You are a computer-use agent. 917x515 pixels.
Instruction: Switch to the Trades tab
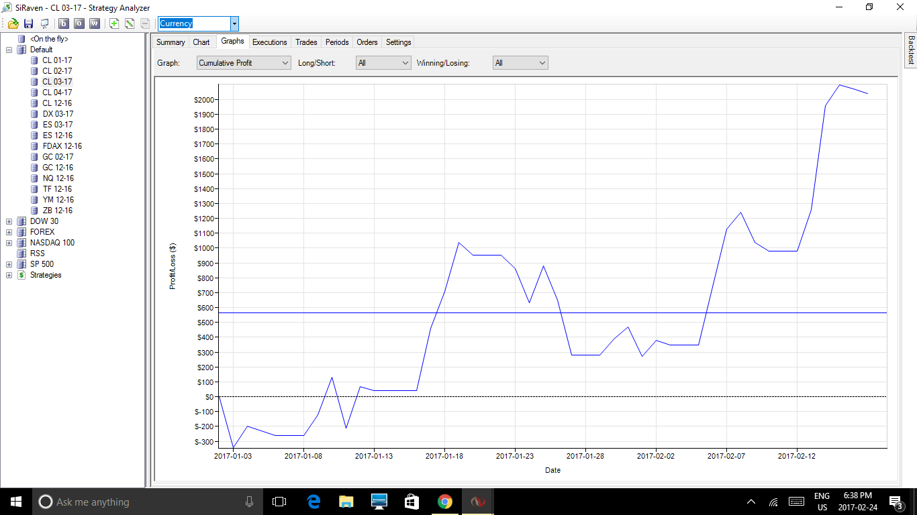tap(306, 42)
